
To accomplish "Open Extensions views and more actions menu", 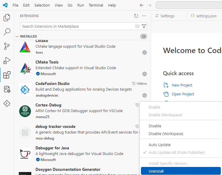I will (x=144, y=16).
